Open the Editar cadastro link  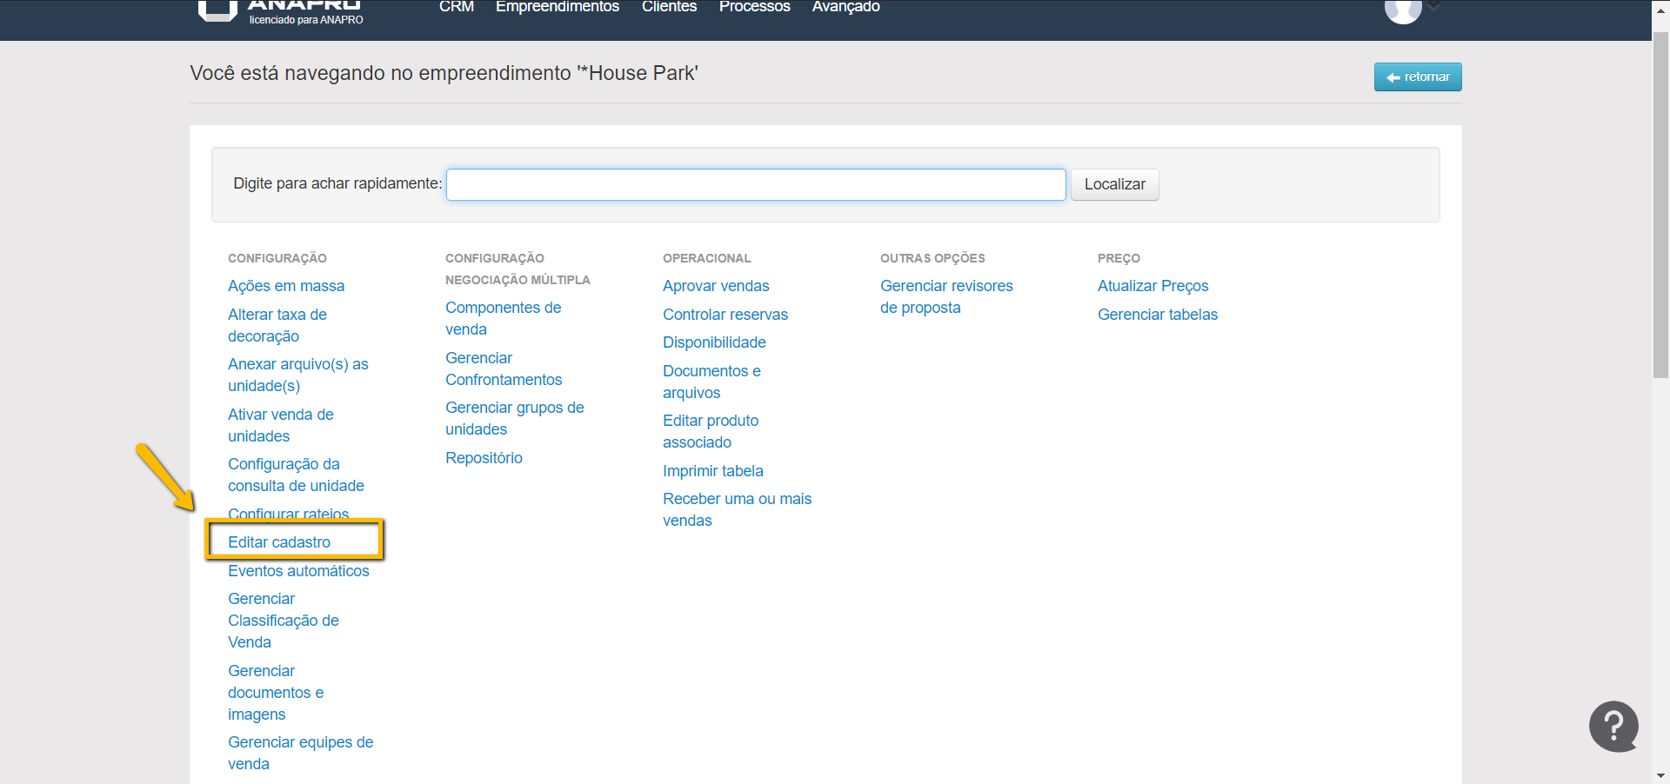point(279,542)
